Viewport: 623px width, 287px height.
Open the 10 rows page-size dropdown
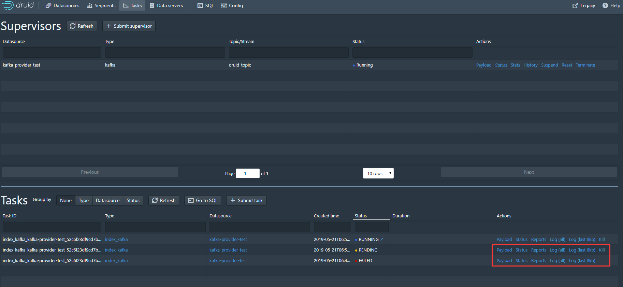pyautogui.click(x=378, y=173)
